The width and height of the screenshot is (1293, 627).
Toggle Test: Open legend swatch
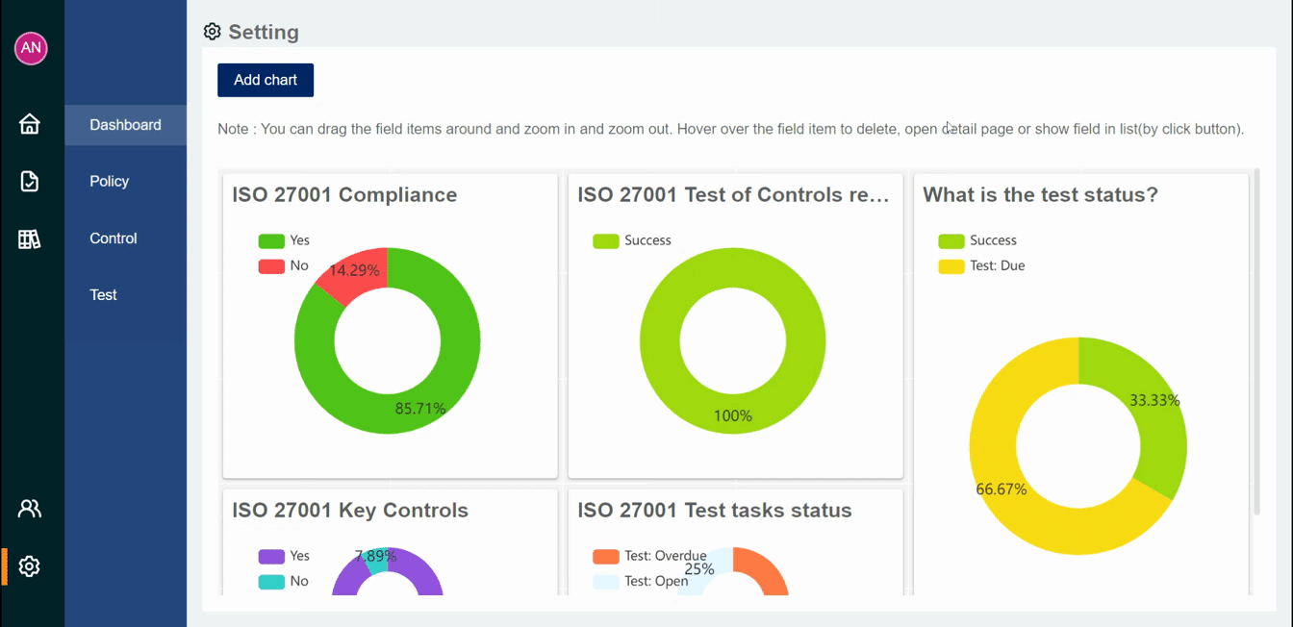pyautogui.click(x=606, y=581)
